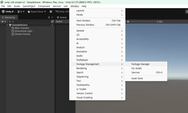
Task: Click the plus create-object button in Hierarchy
Action: point(3,21)
